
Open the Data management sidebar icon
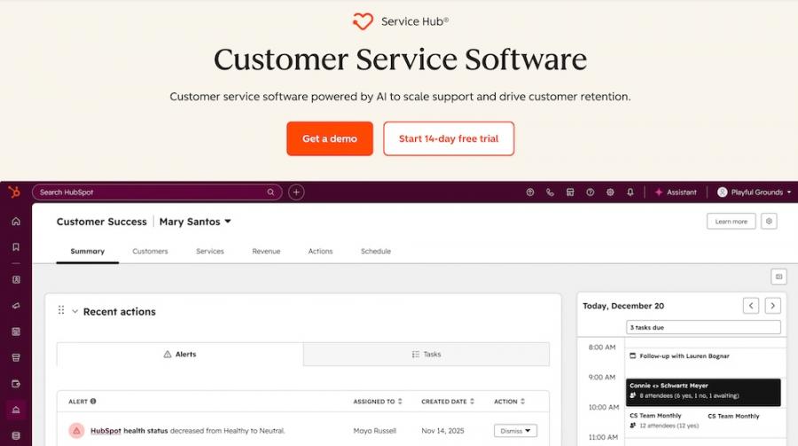pos(16,435)
